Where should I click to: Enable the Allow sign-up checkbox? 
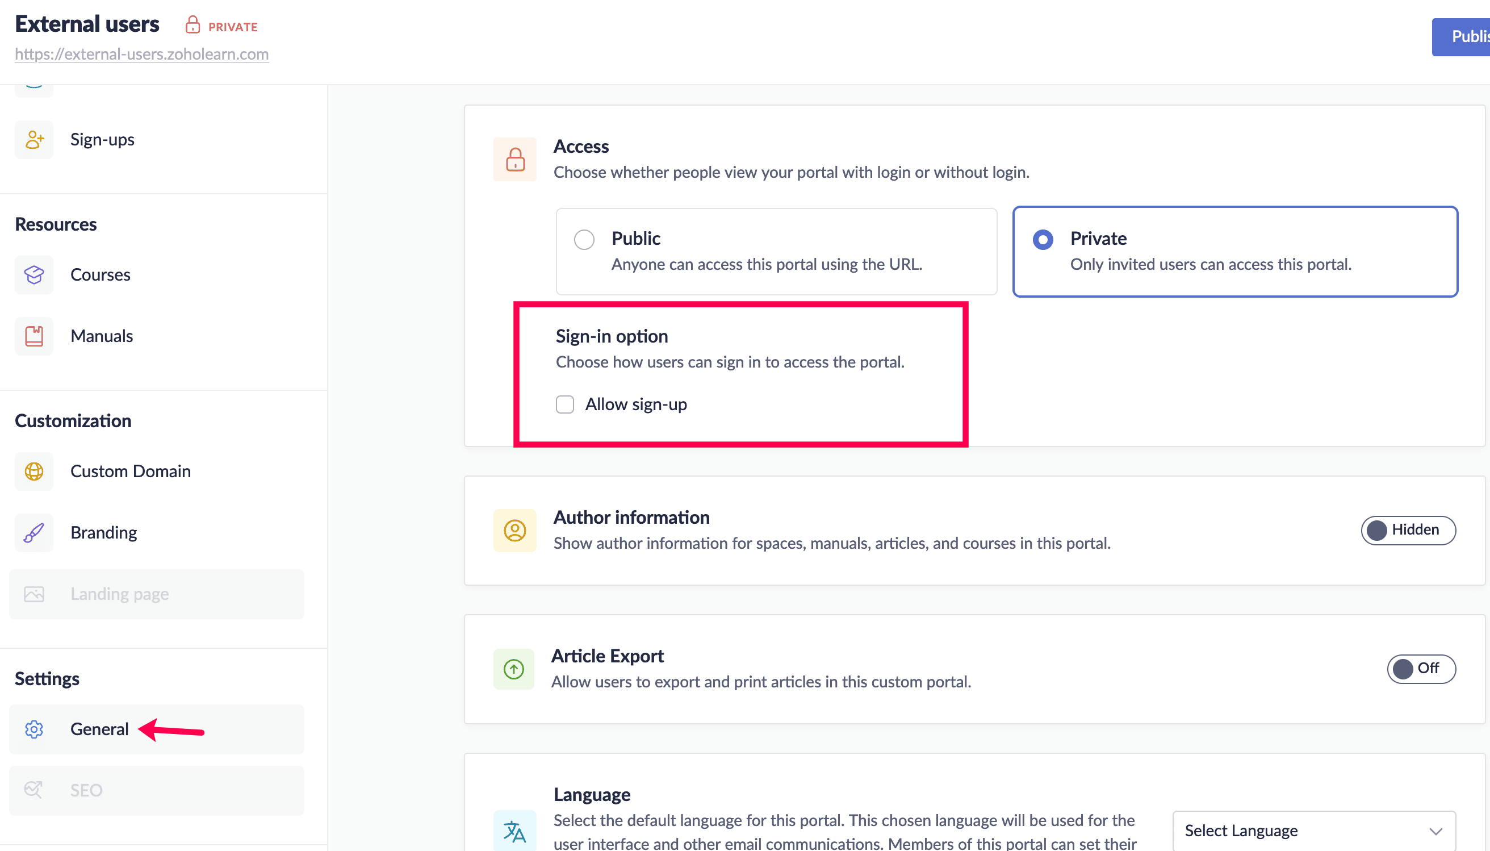[565, 404]
